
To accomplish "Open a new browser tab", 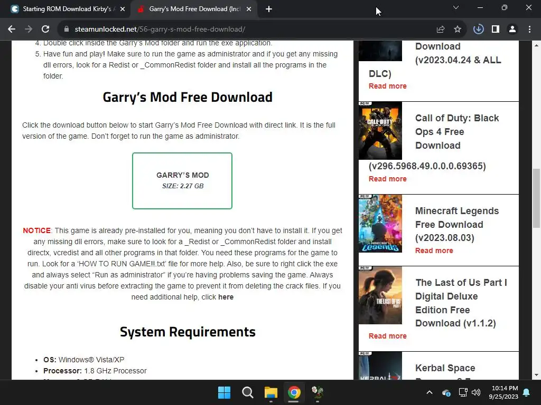I will click(x=269, y=9).
